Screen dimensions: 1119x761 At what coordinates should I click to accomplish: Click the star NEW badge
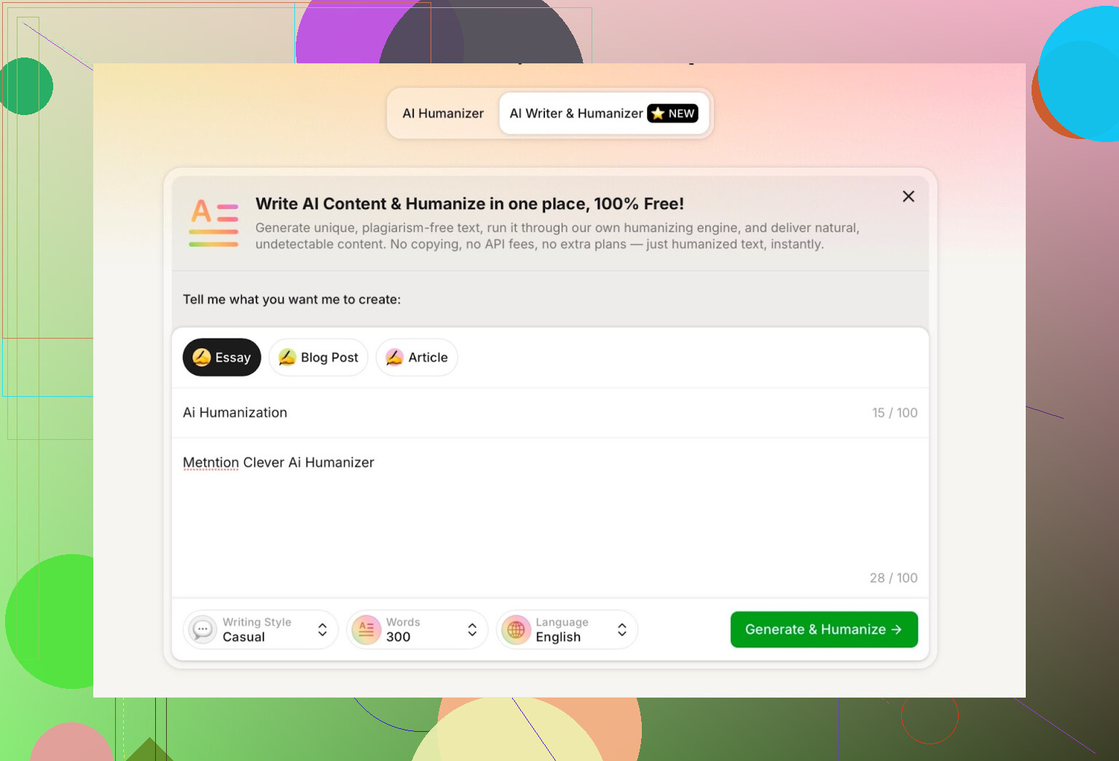(x=672, y=114)
